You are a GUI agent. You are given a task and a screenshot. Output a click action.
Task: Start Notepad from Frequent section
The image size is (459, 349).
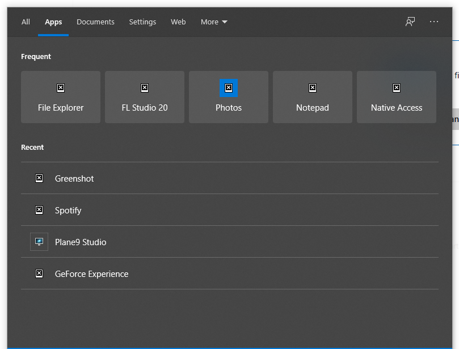(x=312, y=96)
